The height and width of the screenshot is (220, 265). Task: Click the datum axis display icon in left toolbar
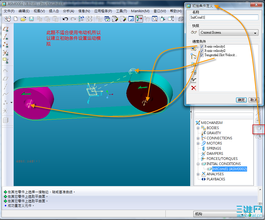6,37
